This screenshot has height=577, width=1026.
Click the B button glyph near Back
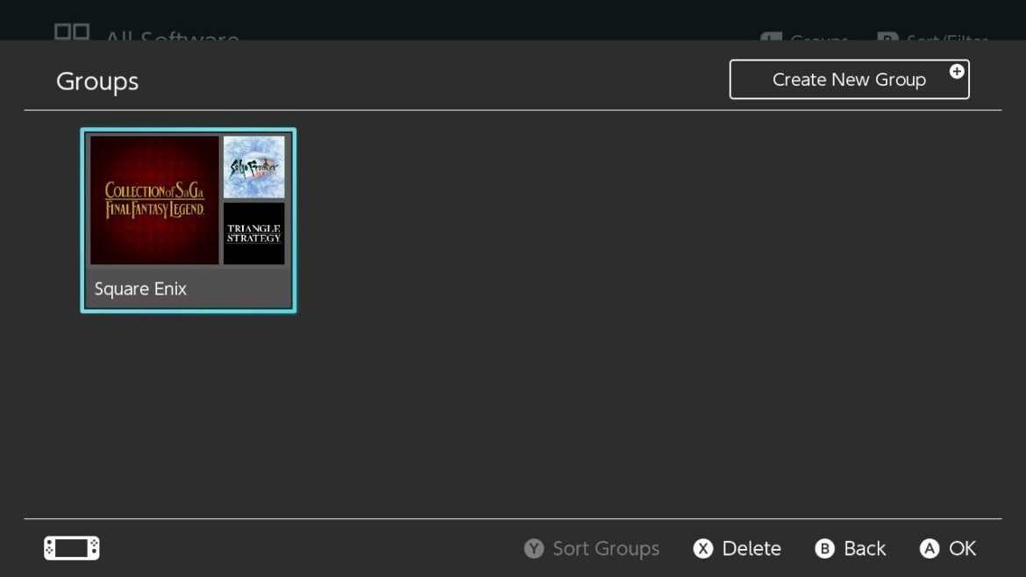click(825, 548)
